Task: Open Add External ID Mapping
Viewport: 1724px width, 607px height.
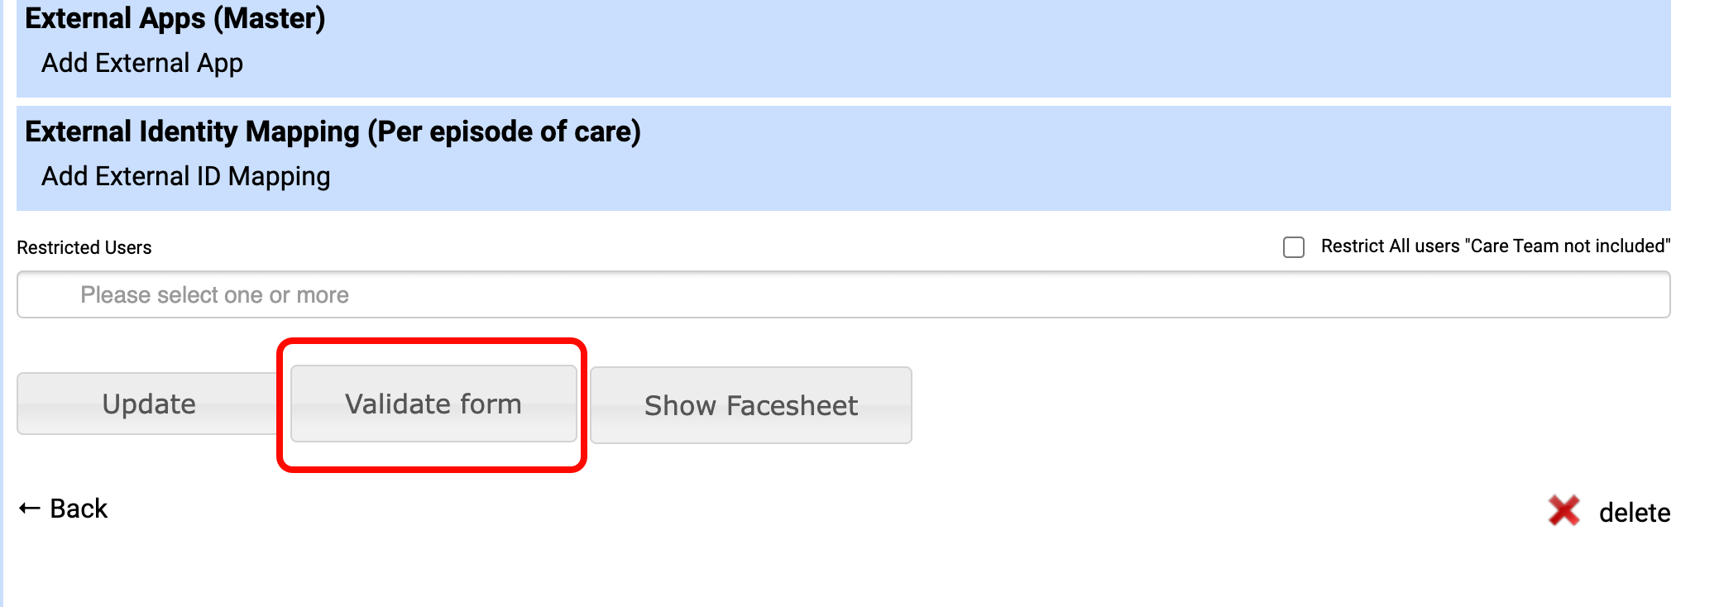Action: 186,177
